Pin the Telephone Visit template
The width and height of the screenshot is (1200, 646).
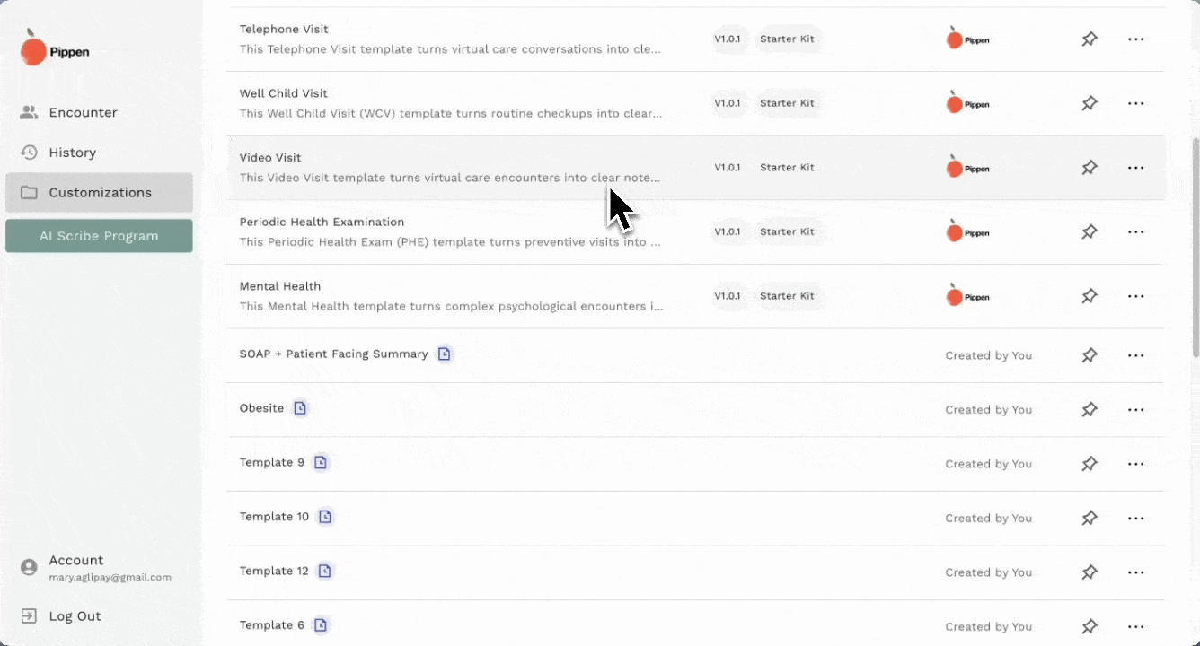(x=1089, y=39)
